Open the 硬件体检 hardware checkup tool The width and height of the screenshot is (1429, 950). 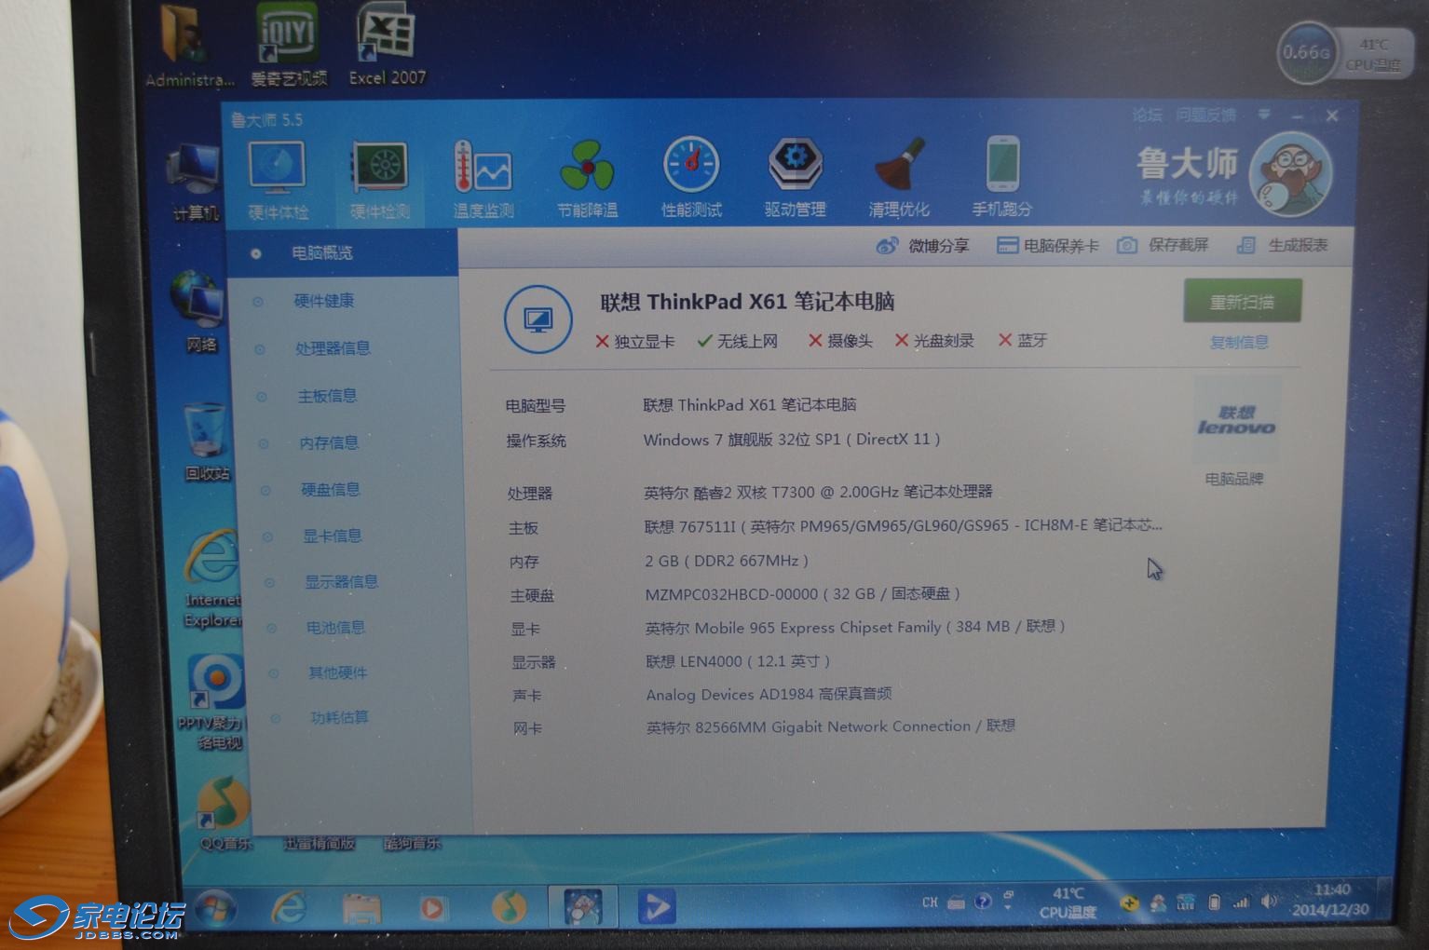pos(278,181)
